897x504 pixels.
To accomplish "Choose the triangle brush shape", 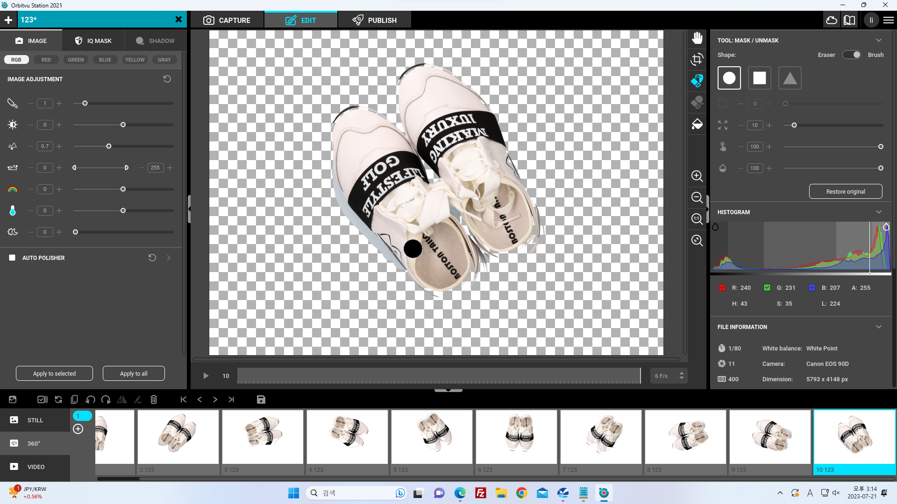I will coord(790,78).
